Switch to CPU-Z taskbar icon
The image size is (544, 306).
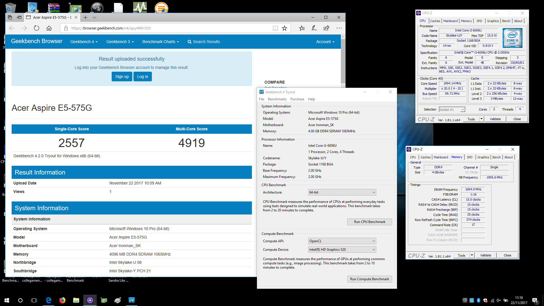click(x=90, y=300)
